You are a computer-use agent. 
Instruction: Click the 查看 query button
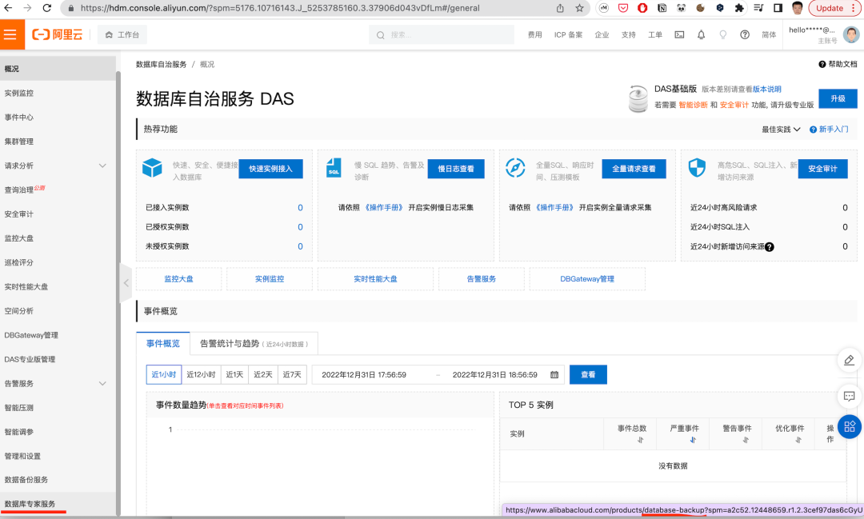click(588, 374)
